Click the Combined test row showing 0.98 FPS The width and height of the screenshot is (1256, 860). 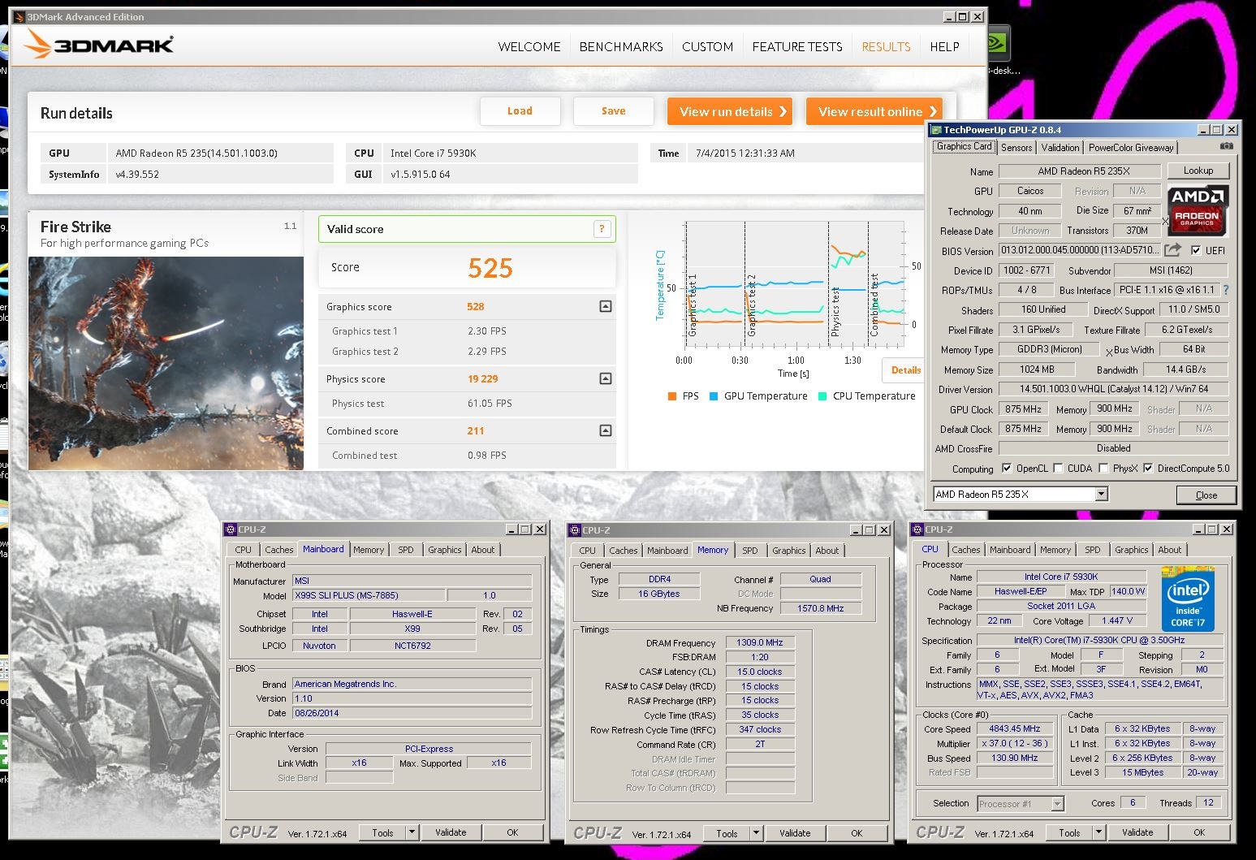[467, 455]
